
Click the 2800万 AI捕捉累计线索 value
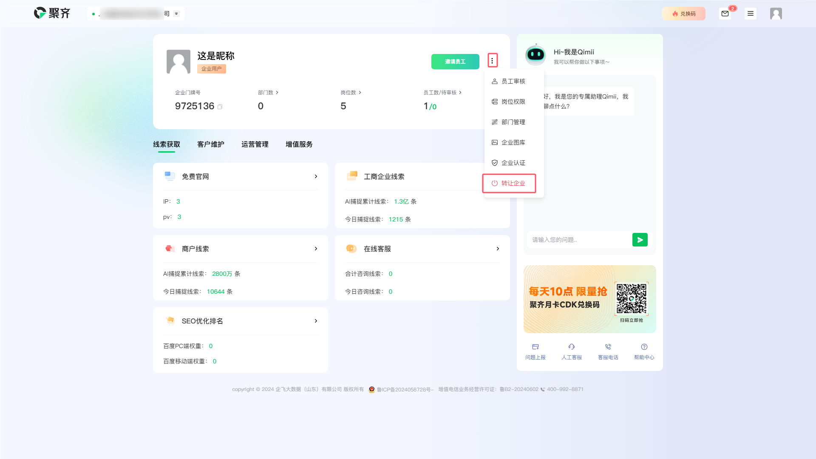point(222,274)
